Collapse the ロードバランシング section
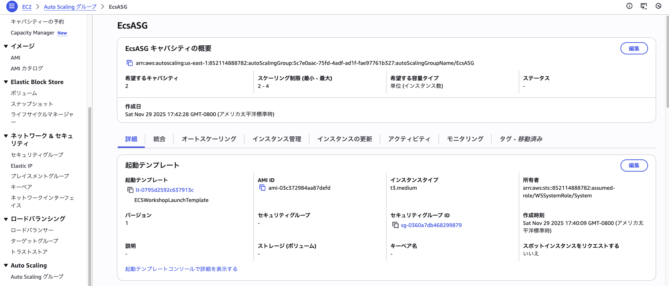 tap(6, 219)
